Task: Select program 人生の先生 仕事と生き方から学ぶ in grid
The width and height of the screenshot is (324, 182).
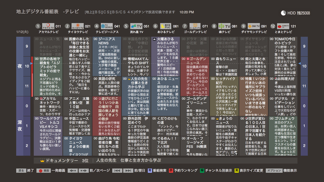Action: (x=136, y=96)
